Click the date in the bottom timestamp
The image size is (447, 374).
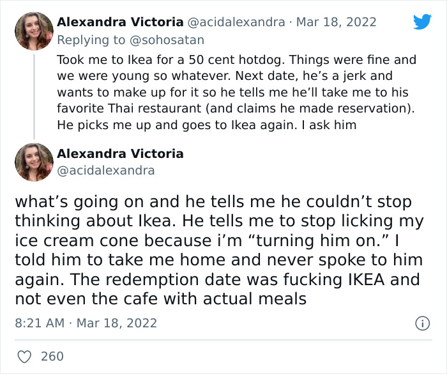pyautogui.click(x=117, y=323)
